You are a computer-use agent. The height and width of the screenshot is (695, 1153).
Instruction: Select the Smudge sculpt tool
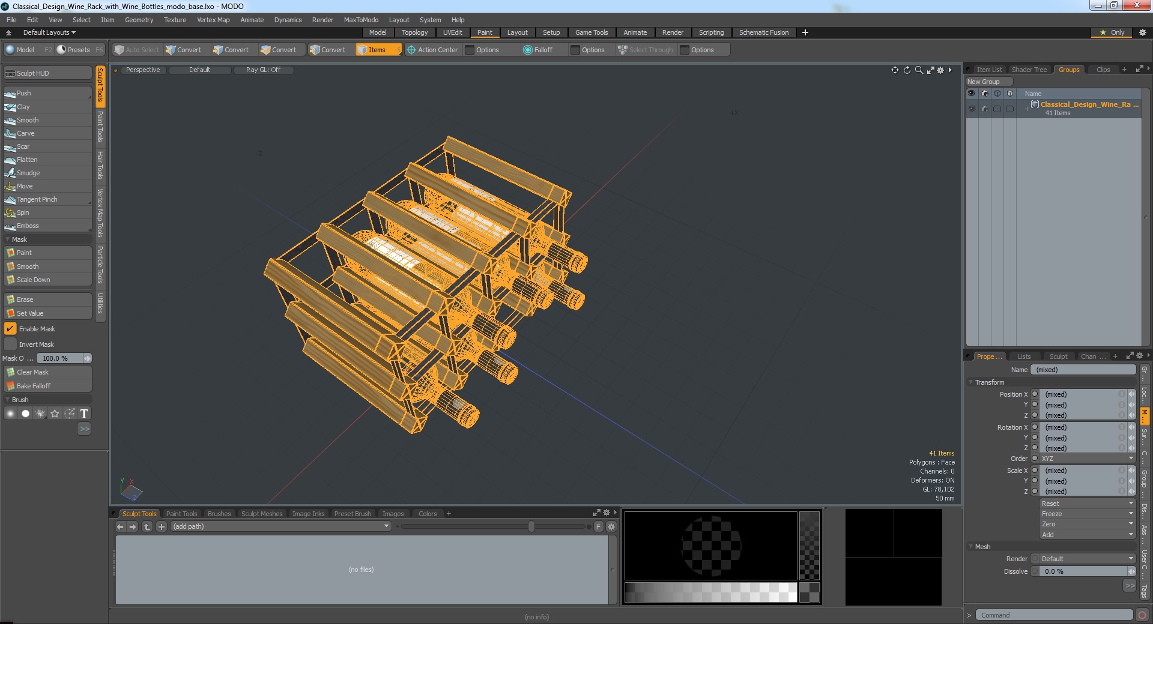click(47, 173)
